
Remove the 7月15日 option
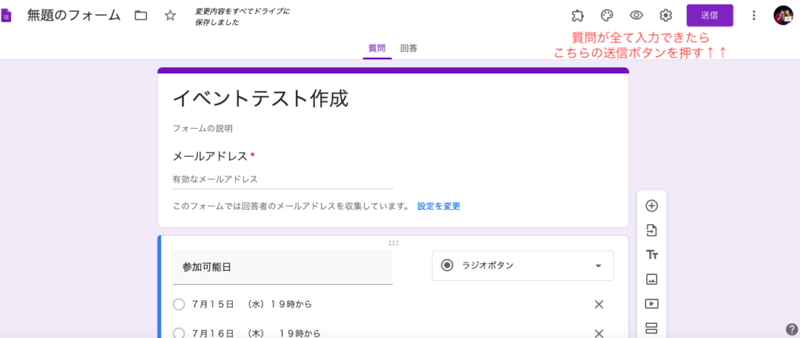[599, 305]
